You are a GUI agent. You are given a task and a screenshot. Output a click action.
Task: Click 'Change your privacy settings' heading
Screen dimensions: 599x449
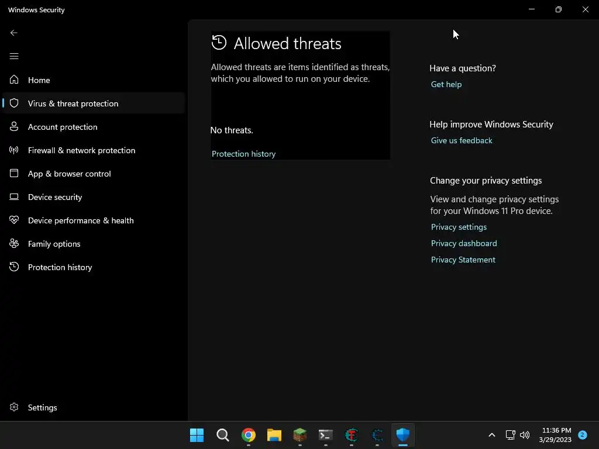click(x=486, y=181)
